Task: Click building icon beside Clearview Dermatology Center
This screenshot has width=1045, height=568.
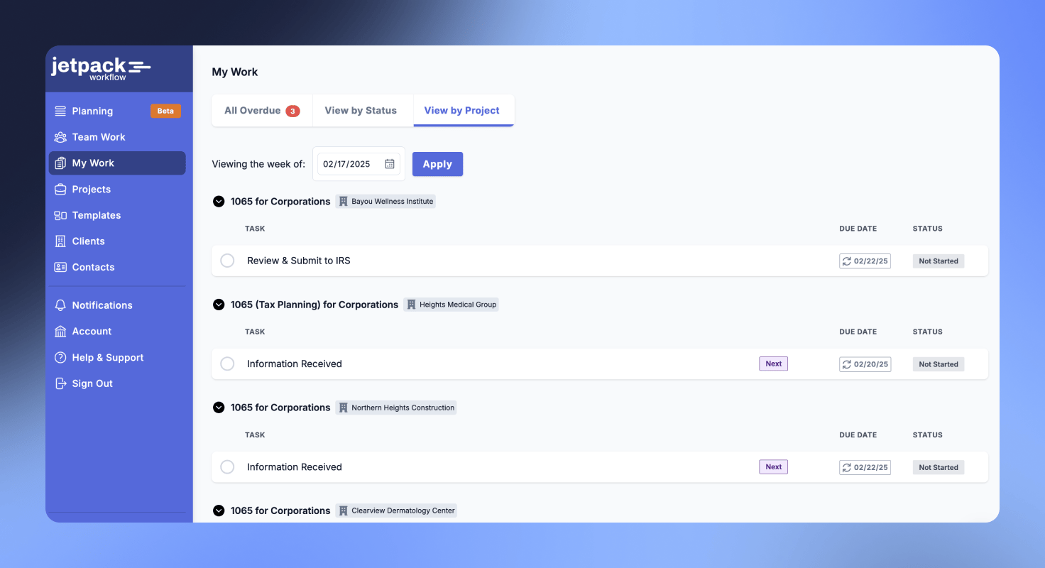Action: pyautogui.click(x=344, y=510)
